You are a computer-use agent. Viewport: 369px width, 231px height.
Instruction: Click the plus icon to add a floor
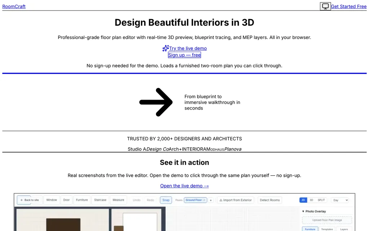tap(210, 200)
